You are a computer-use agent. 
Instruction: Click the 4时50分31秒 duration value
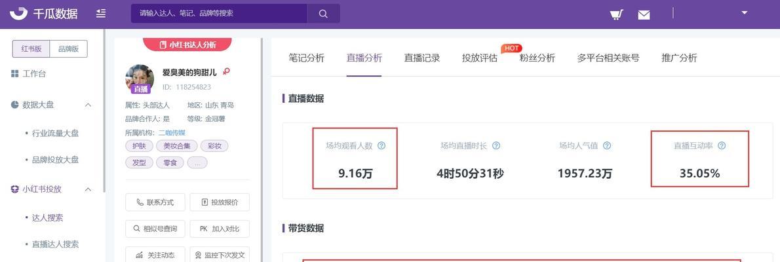(x=470, y=174)
